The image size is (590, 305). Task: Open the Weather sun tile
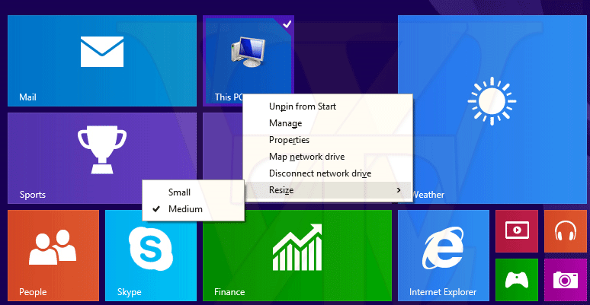(494, 110)
